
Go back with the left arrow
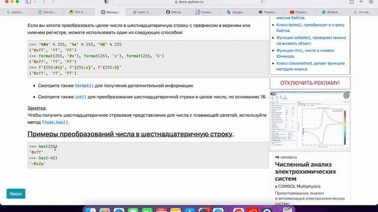pyautogui.click(x=44, y=2)
